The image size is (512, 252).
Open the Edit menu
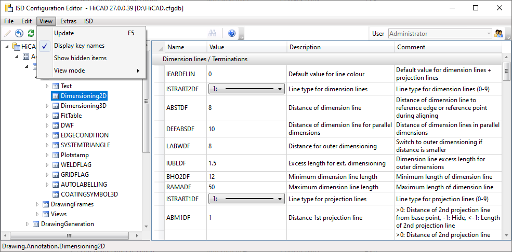click(27, 21)
